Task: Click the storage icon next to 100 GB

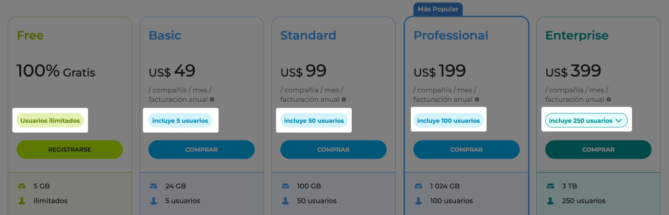Action: pyautogui.click(x=285, y=186)
